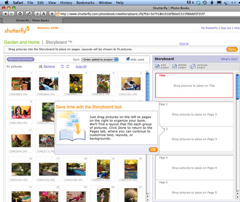This screenshot has width=240, height=202.
Task: Select thumbnail CIMG3154.JPG
Action: (21, 169)
